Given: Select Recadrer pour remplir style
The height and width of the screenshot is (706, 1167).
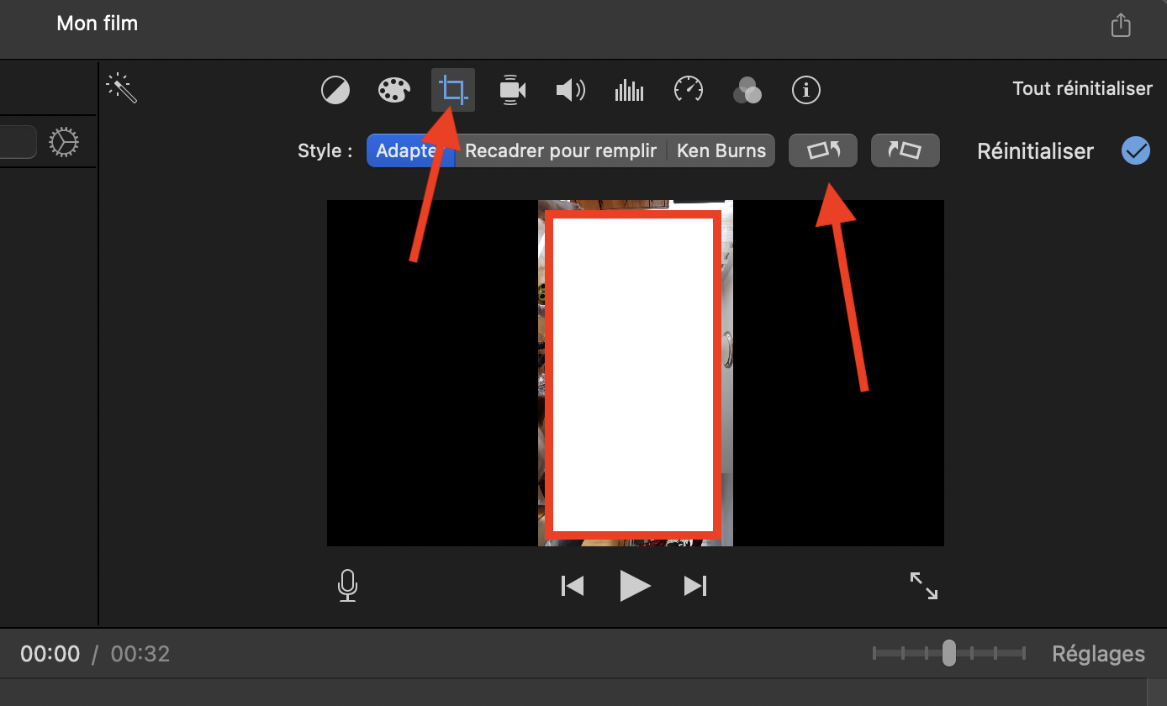Looking at the screenshot, I should (561, 151).
